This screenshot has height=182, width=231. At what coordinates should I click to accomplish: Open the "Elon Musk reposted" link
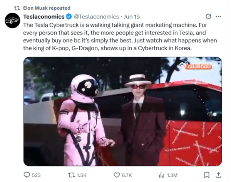(x=47, y=8)
